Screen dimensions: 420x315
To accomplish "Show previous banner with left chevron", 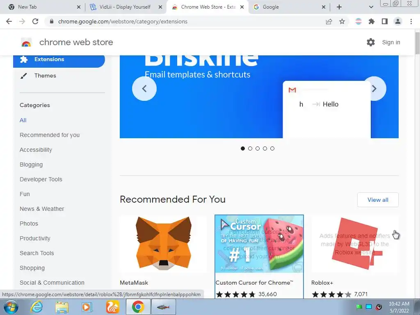I will tap(144, 89).
